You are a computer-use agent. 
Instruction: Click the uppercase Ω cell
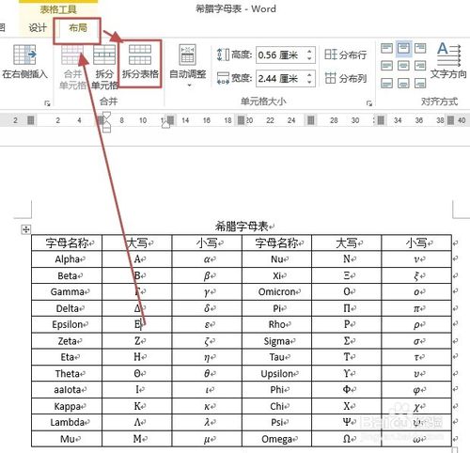pyautogui.click(x=347, y=439)
